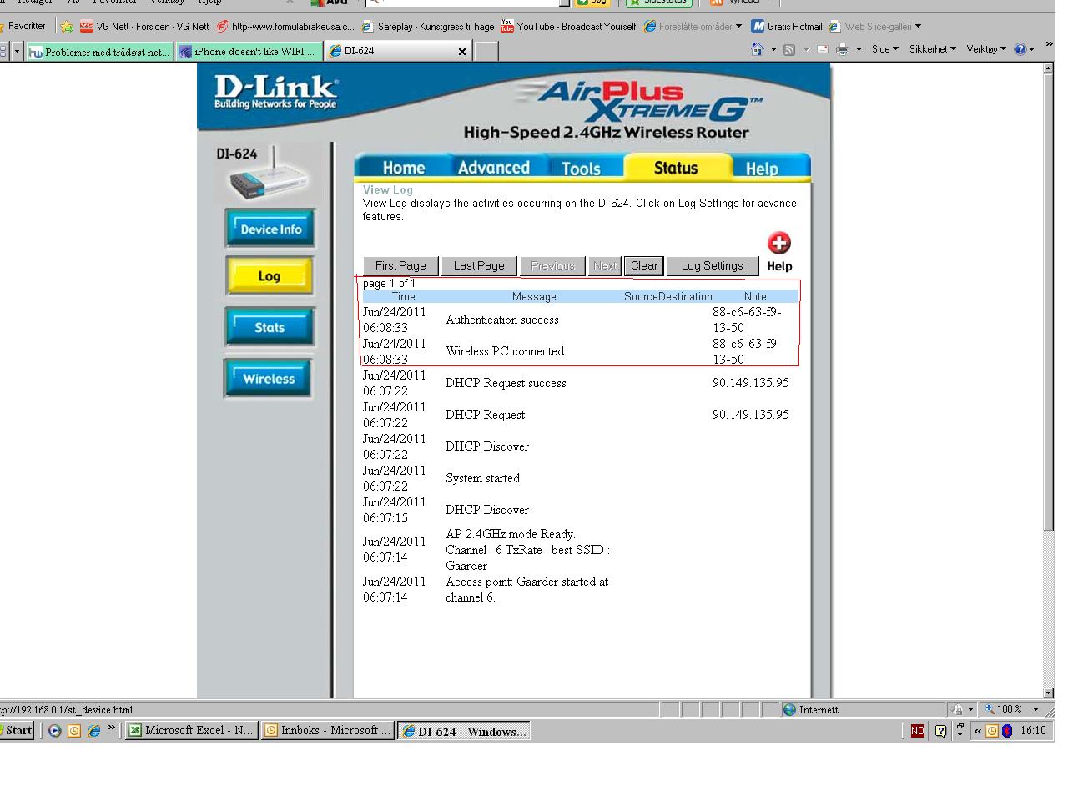Viewport: 1068px width, 801px height.
Task: Expand the Home icon dropdown arrow
Action: point(773,49)
